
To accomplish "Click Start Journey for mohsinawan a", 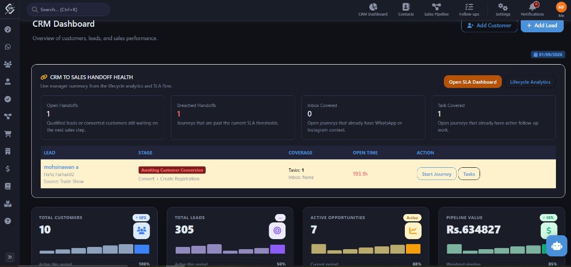I will coord(437,174).
